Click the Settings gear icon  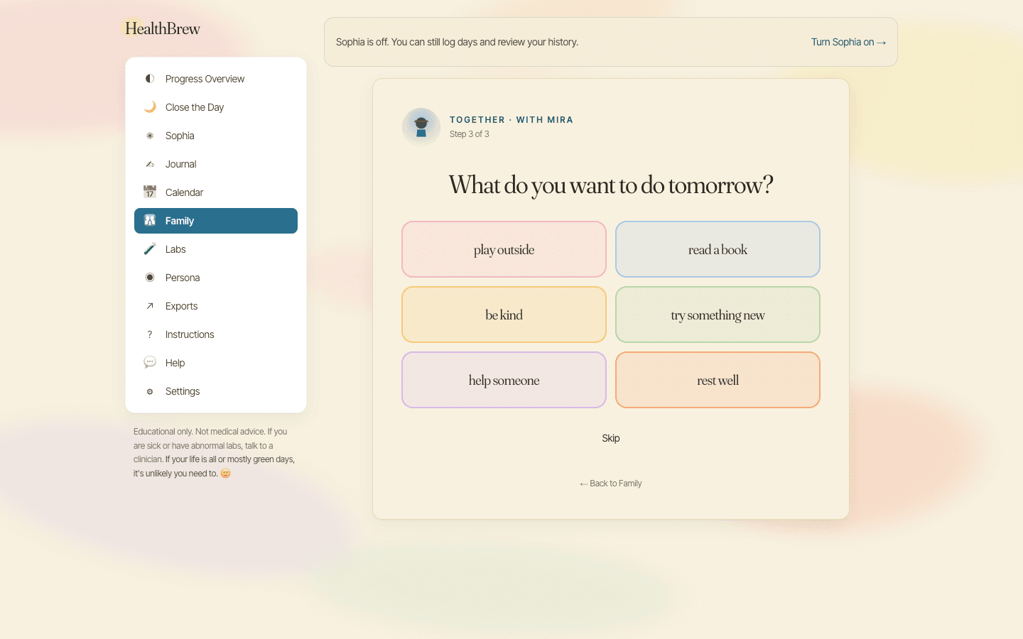[150, 391]
